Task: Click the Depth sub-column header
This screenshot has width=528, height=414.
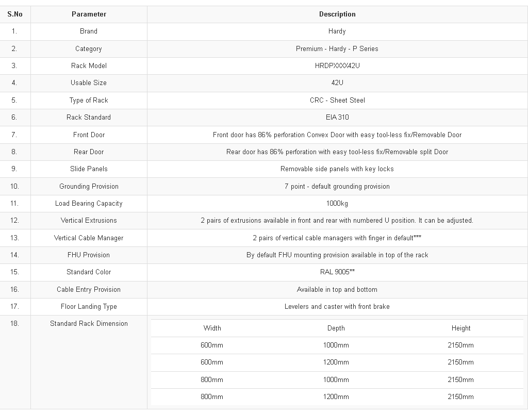Action: point(336,328)
